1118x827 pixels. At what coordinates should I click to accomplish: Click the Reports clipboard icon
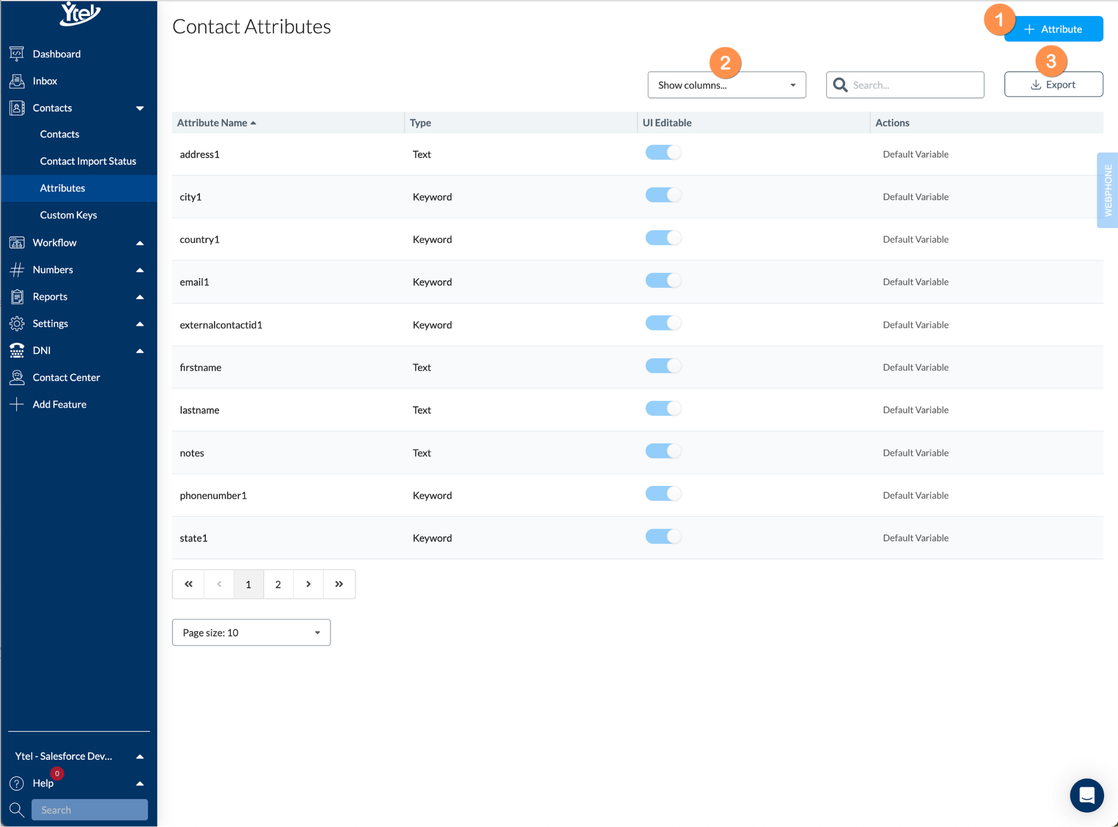point(17,297)
